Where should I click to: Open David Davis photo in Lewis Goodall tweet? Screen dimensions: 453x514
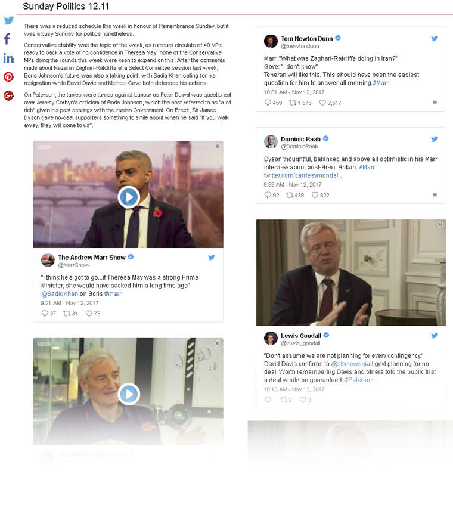pyautogui.click(x=351, y=273)
